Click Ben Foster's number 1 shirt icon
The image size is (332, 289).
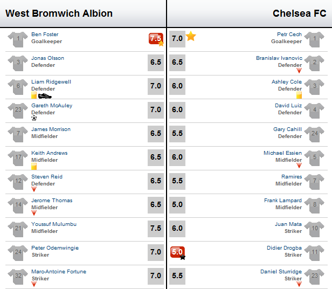[x=18, y=39]
